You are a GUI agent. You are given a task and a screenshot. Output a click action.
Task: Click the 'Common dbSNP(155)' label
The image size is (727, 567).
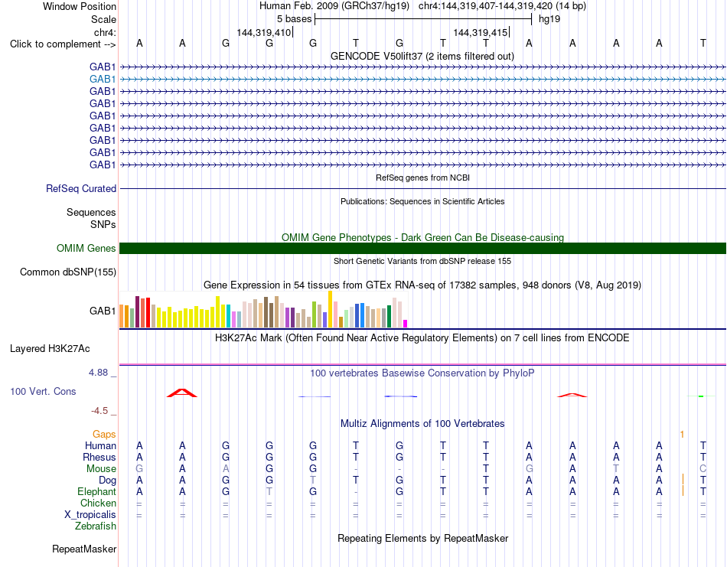[67, 272]
